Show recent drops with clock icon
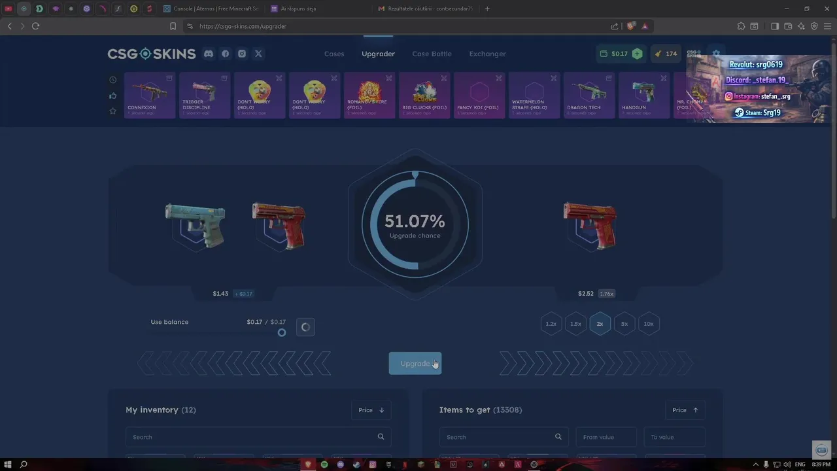The width and height of the screenshot is (837, 471). [112, 80]
